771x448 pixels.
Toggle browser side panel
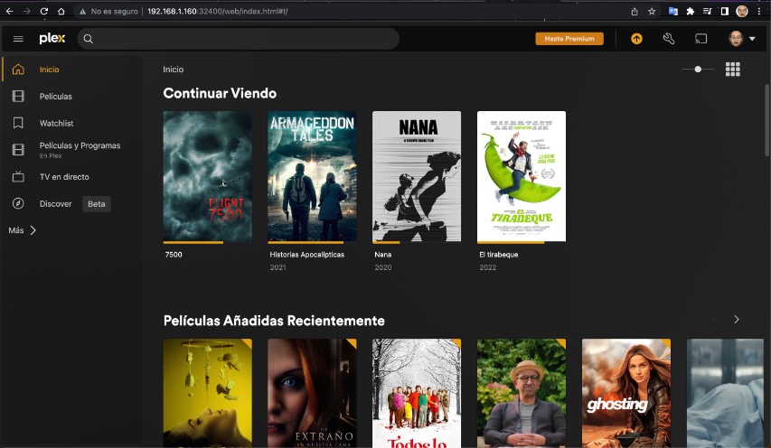724,11
